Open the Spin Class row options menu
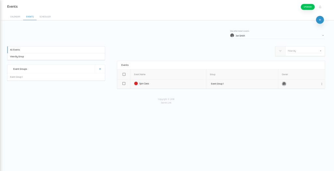This screenshot has height=171, width=334. click(322, 84)
